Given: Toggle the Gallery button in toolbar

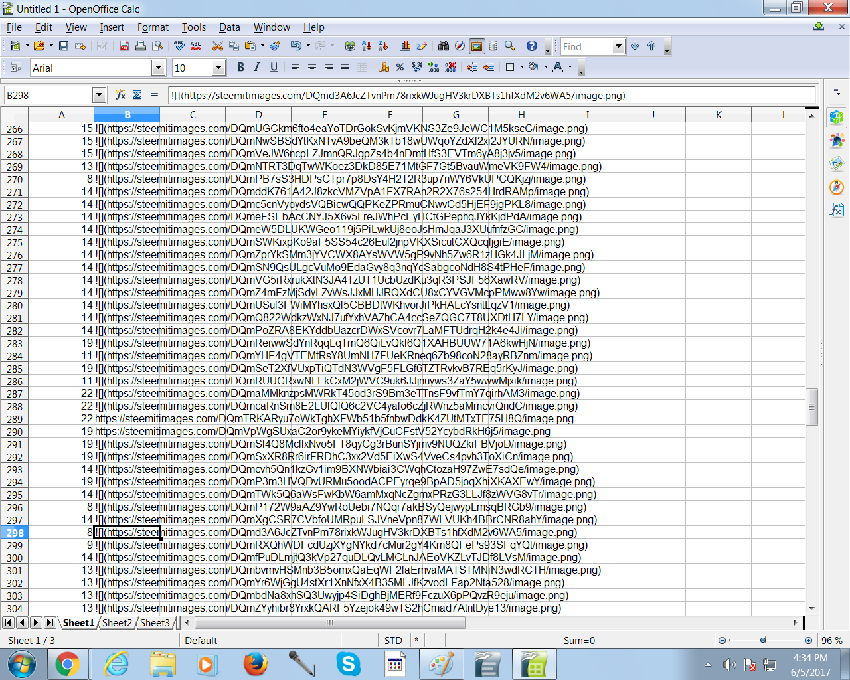Looking at the screenshot, I should coord(476,46).
